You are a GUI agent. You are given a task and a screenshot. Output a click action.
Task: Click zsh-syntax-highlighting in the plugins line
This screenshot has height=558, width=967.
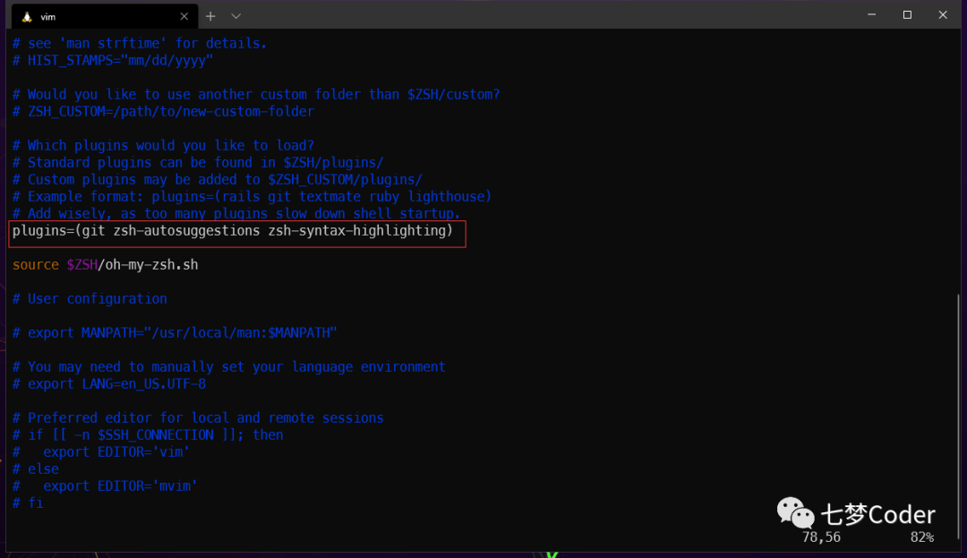click(x=356, y=230)
